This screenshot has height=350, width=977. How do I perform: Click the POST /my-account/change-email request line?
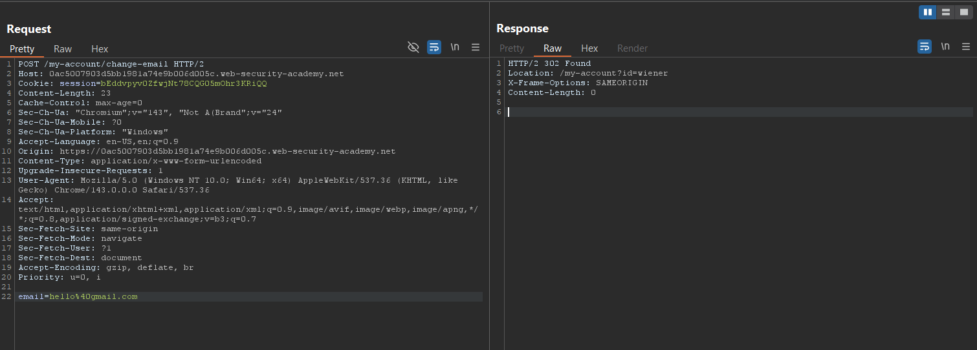click(x=111, y=64)
